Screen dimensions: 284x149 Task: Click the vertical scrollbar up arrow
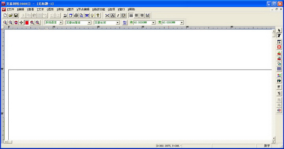coord(274,31)
